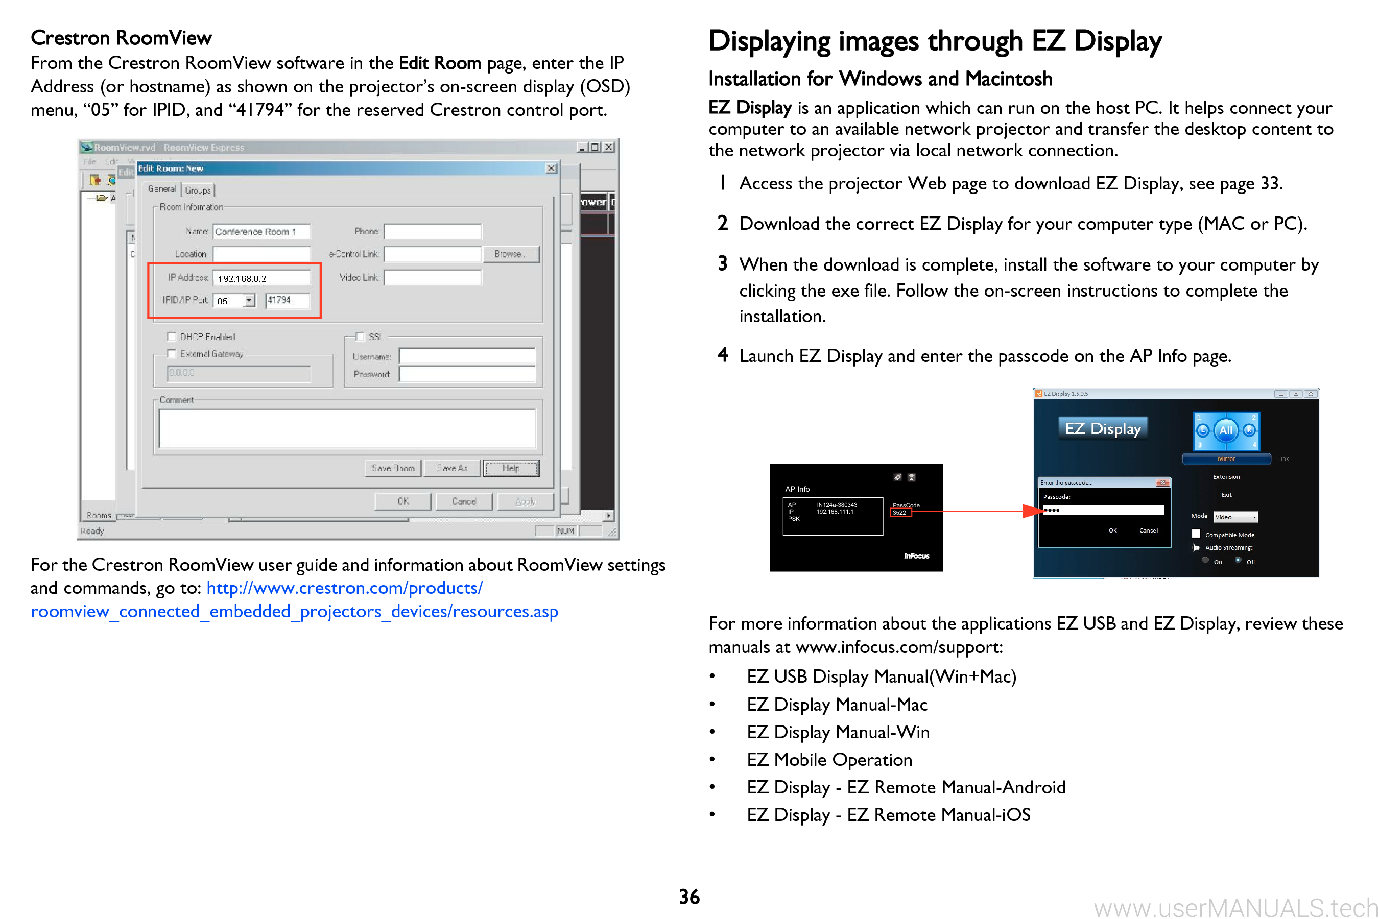Click the Help button in Edit Room dialog
Screen dimensions: 1379x919
click(x=511, y=468)
